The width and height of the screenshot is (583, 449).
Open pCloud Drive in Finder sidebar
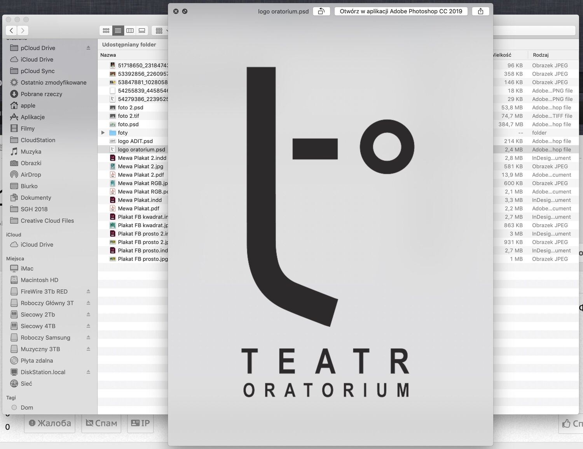[x=38, y=48]
